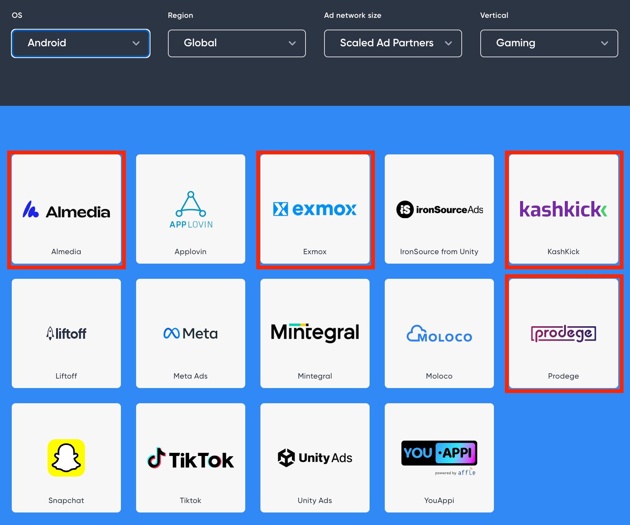Screen dimensions: 630x525
Task: Select the Unity Ads card label
Action: point(315,500)
